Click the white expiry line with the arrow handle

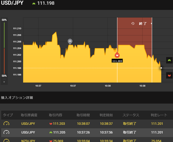click(x=152, y=50)
